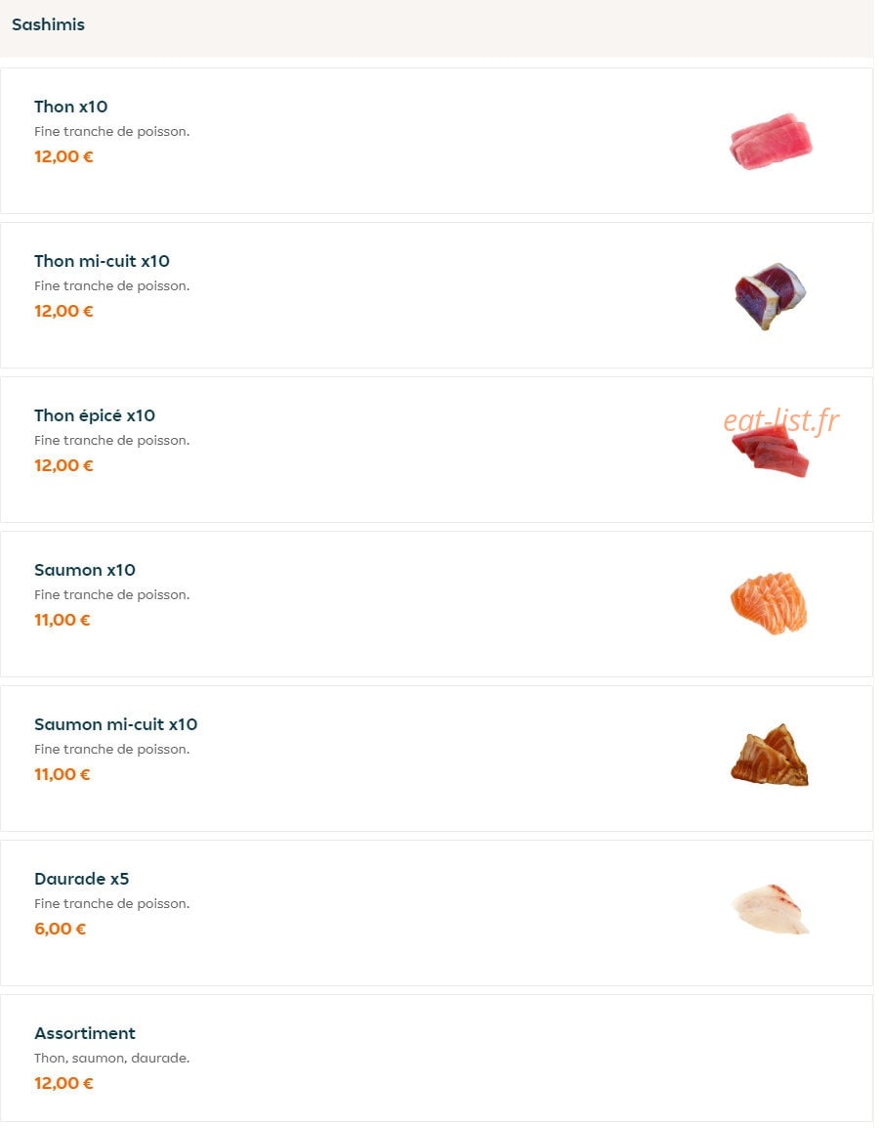Click the Saumon mi-cuit x10 product image
The width and height of the screenshot is (879, 1128).
tap(769, 755)
